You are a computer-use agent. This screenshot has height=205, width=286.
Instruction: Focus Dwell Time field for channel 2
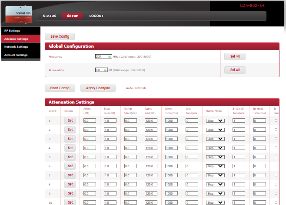pyautogui.click(x=171, y=130)
